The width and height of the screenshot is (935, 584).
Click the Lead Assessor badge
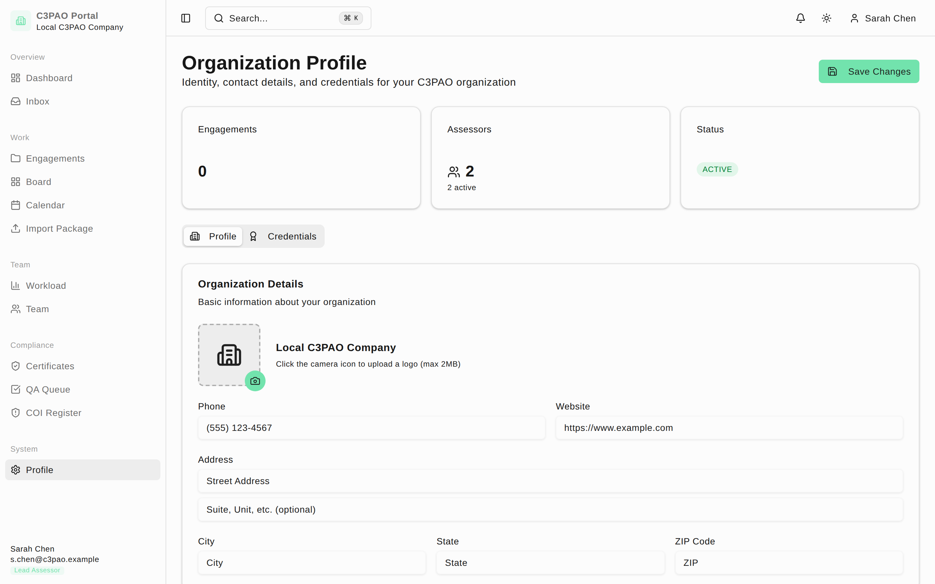[x=37, y=570]
